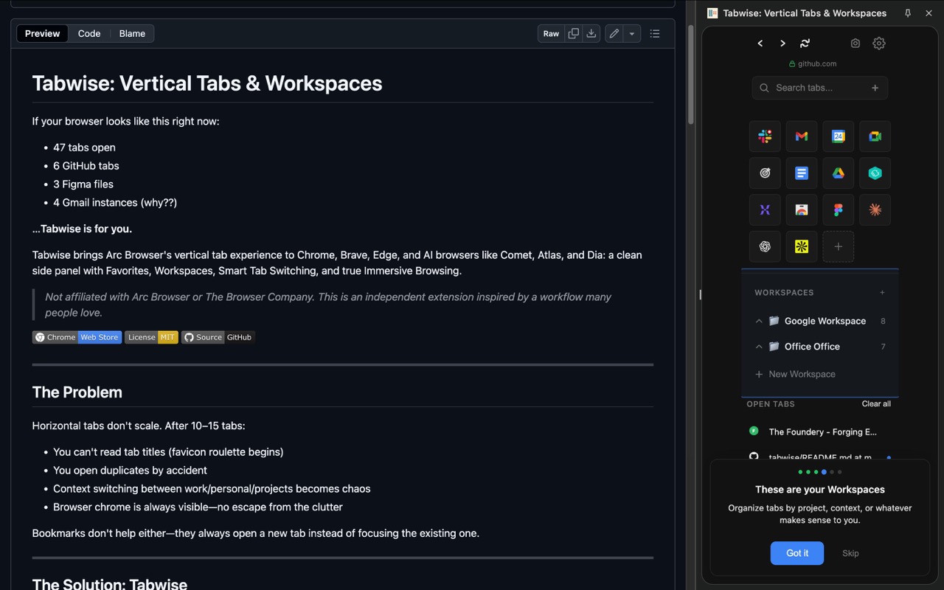Viewport: 944px width, 590px height.
Task: Click the github.com address label
Action: (813, 64)
